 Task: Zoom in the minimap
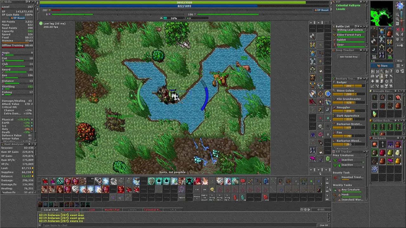click(x=397, y=19)
